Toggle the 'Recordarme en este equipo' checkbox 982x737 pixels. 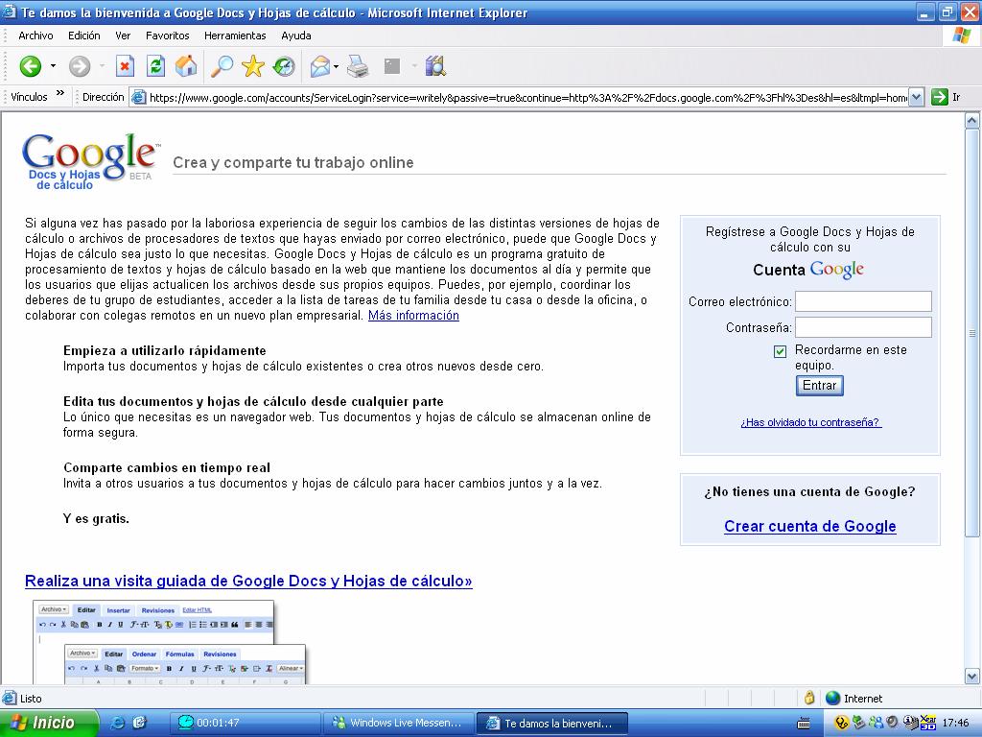click(780, 351)
